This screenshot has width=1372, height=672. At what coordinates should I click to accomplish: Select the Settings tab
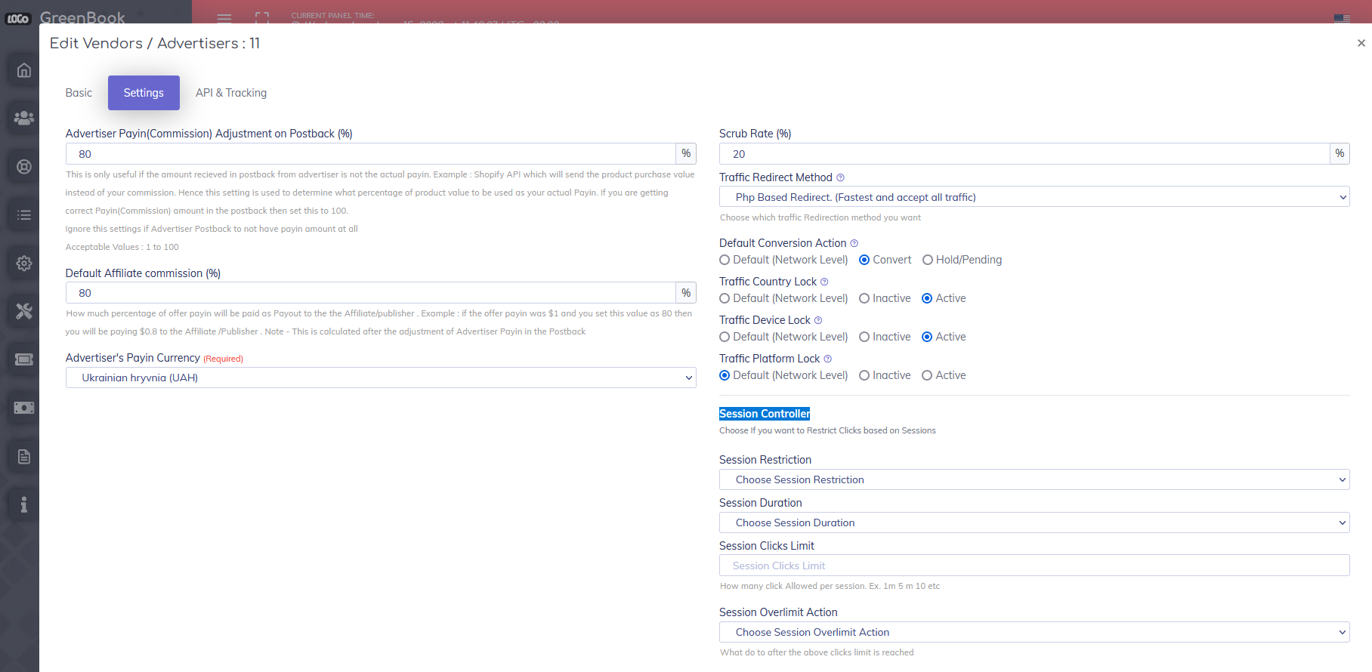tap(144, 93)
